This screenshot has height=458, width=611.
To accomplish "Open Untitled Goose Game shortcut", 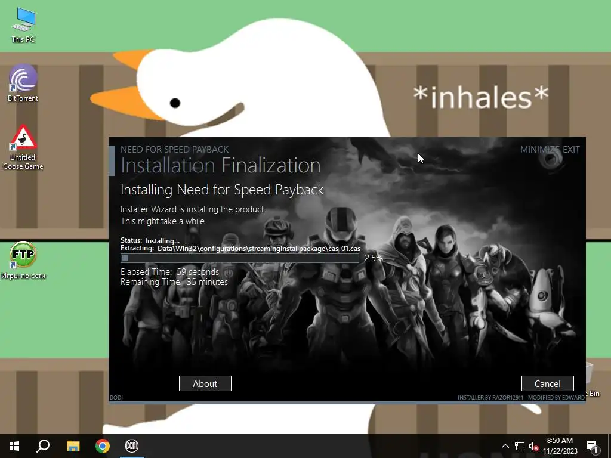I will (23, 148).
